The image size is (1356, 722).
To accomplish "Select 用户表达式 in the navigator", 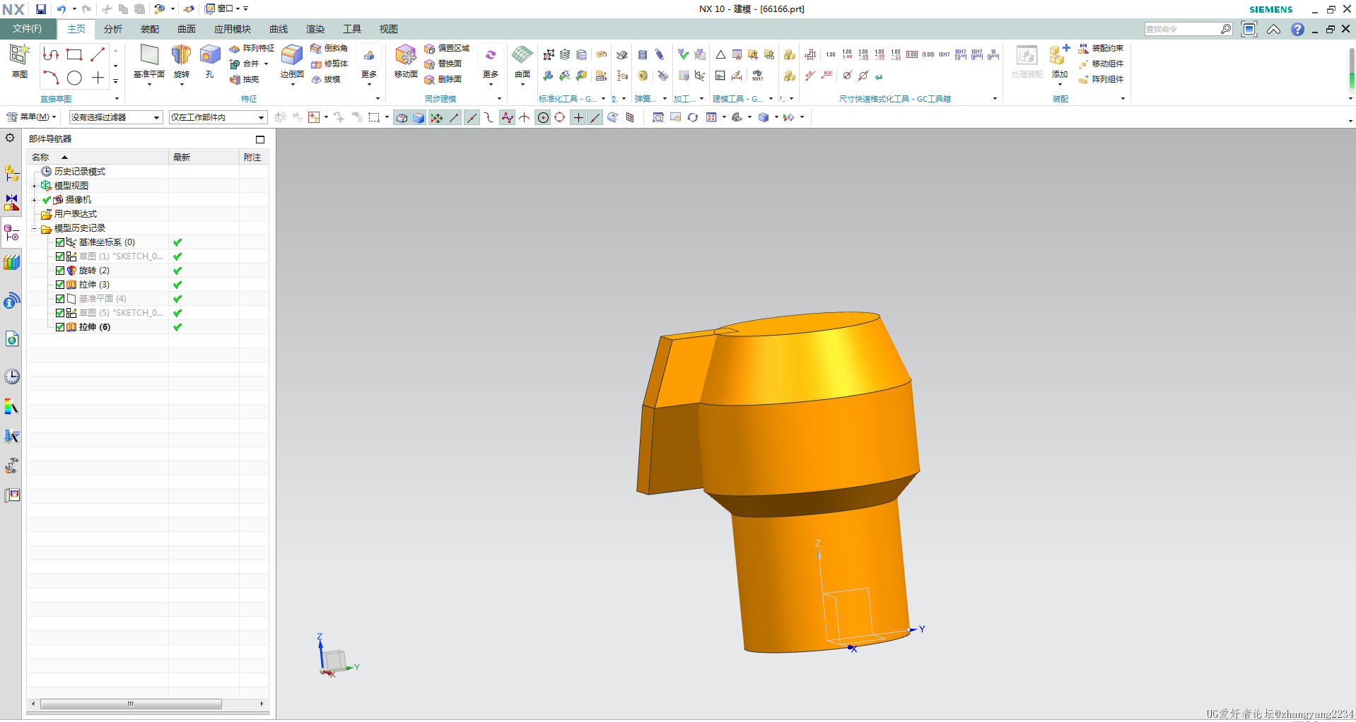I will point(76,214).
